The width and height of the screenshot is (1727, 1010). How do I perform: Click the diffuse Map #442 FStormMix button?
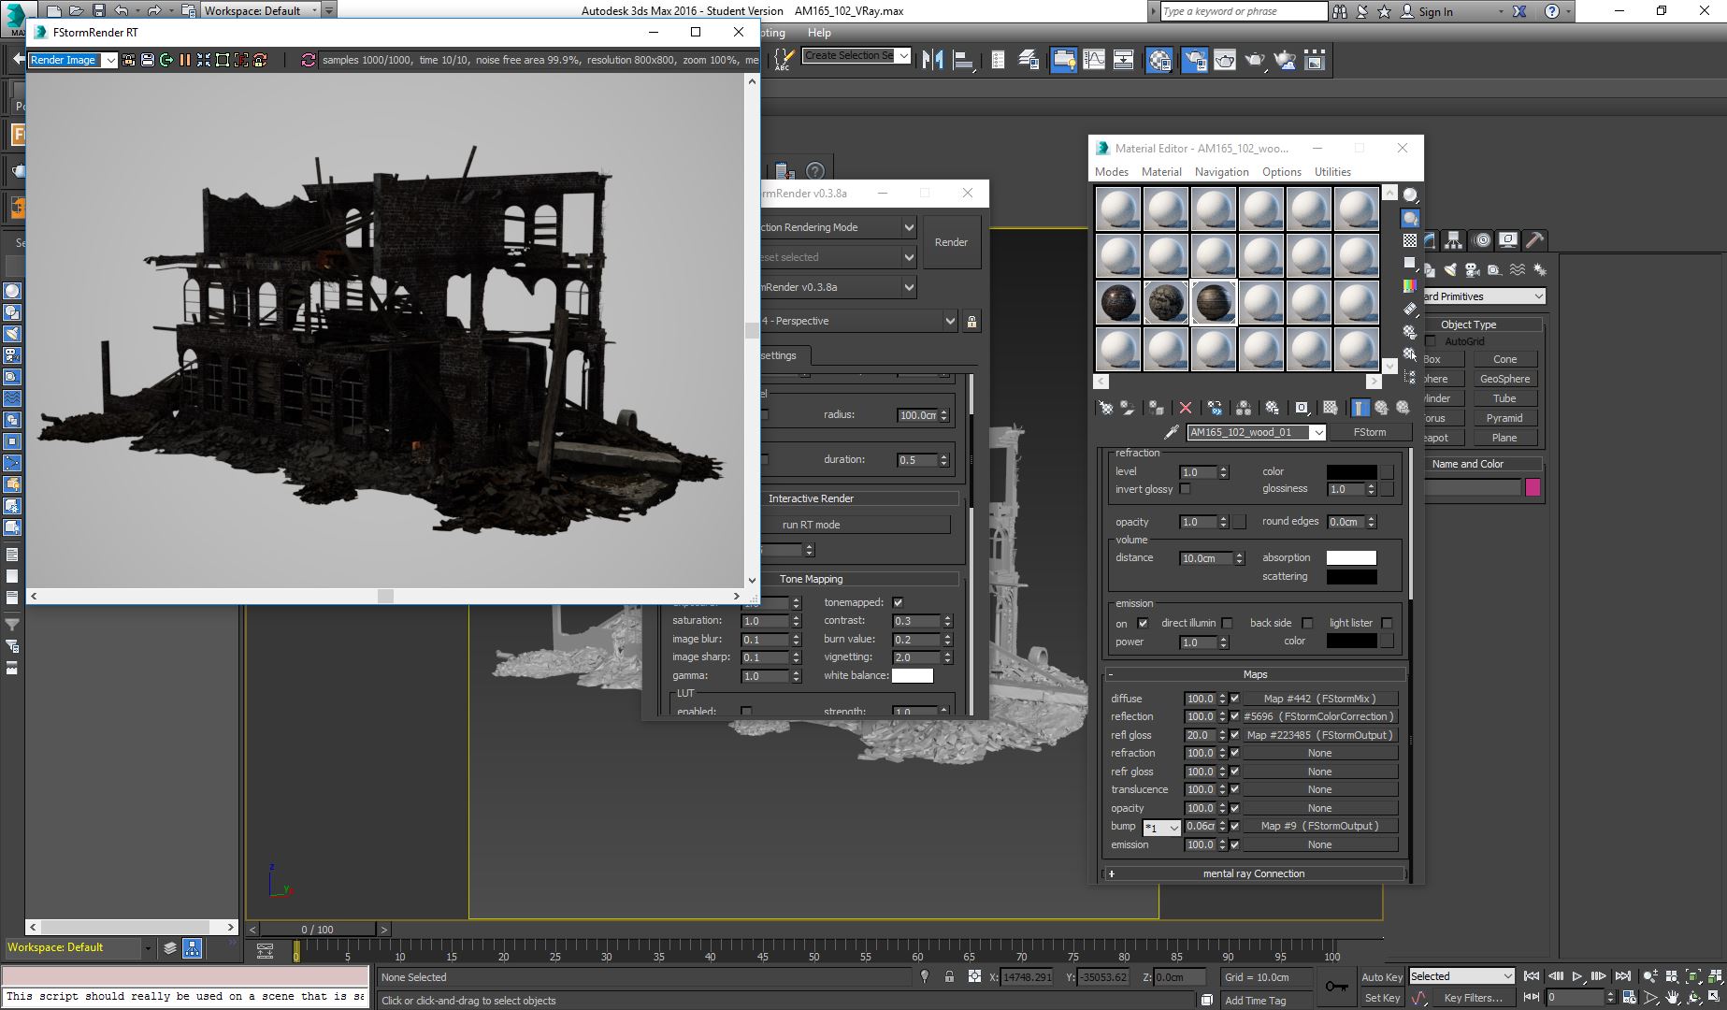pyautogui.click(x=1320, y=699)
